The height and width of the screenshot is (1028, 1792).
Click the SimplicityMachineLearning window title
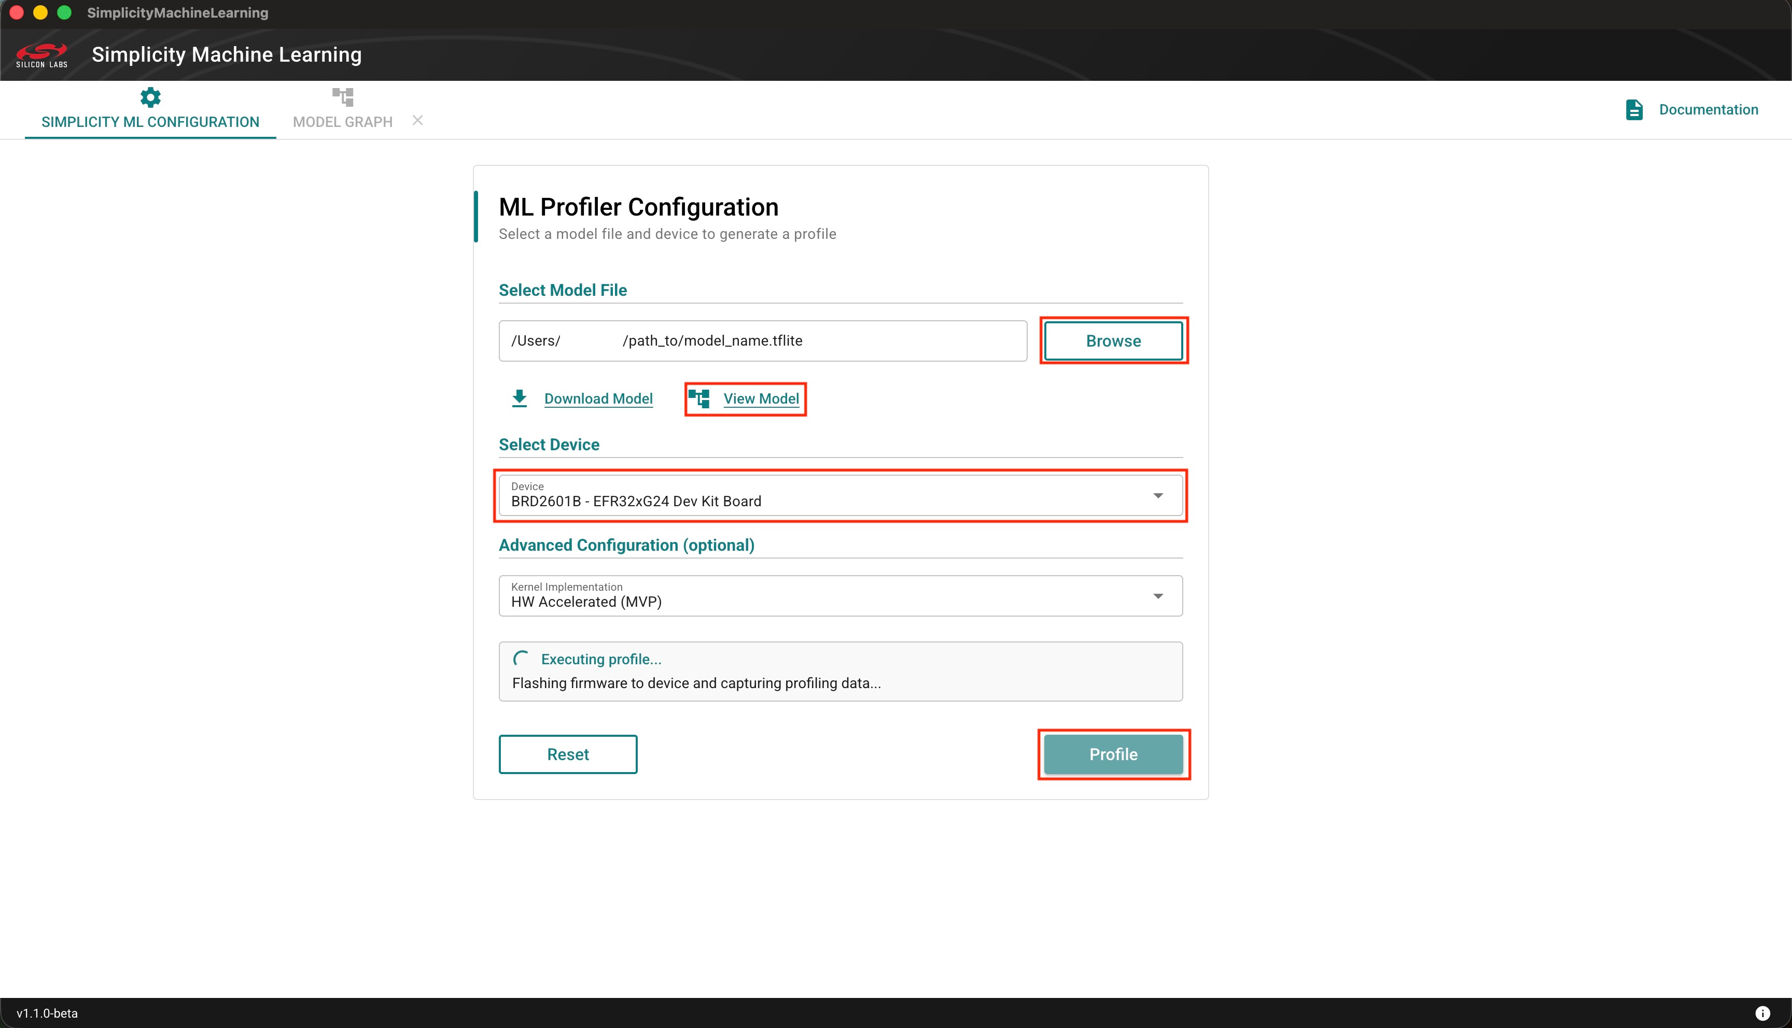pyautogui.click(x=177, y=13)
